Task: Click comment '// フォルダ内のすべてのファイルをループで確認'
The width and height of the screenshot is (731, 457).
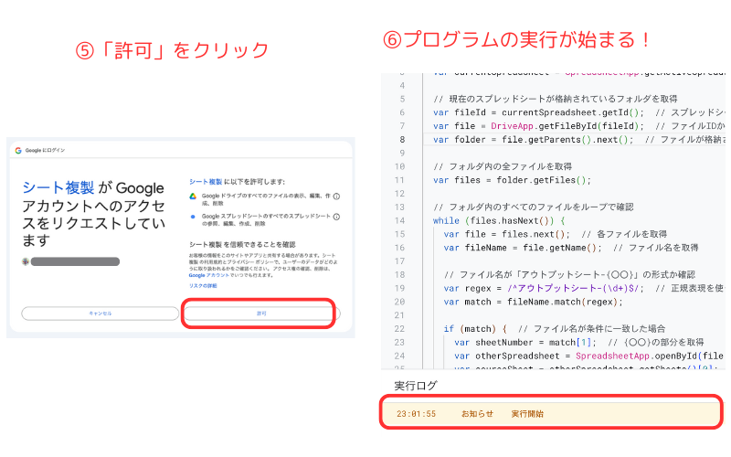Action: pos(534,207)
